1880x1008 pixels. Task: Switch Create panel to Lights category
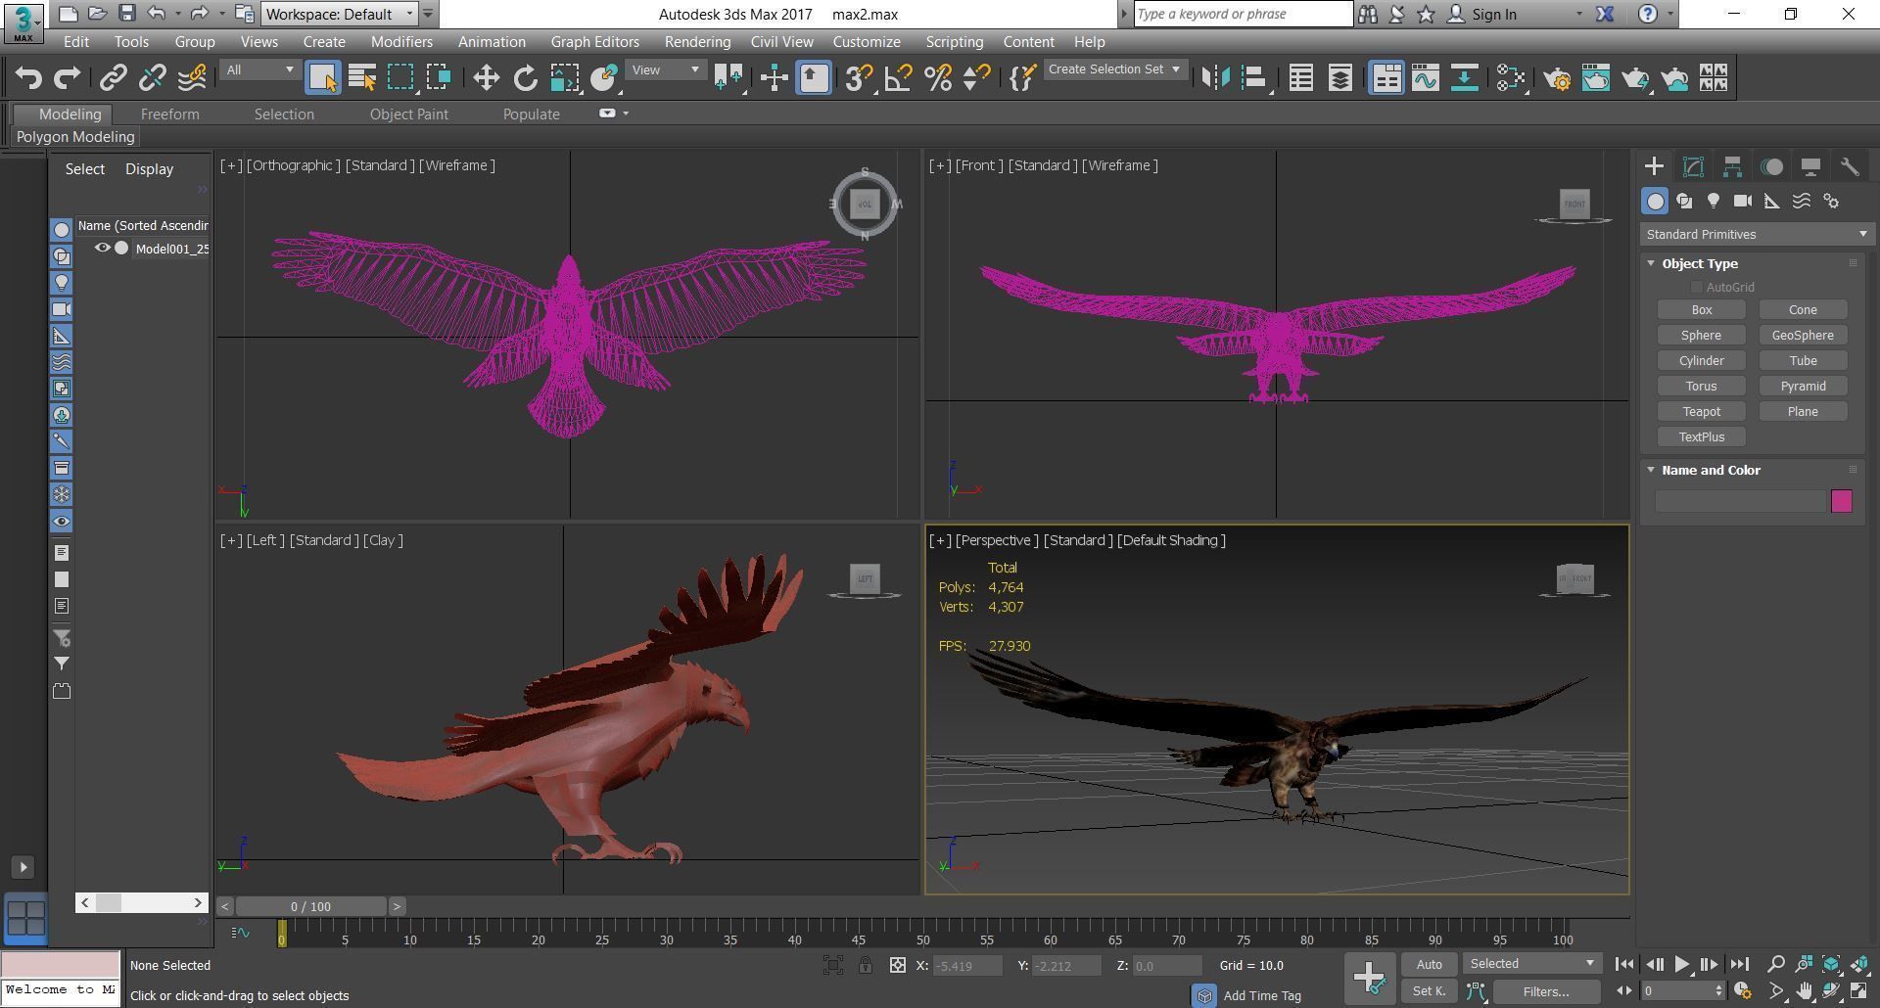(1714, 201)
